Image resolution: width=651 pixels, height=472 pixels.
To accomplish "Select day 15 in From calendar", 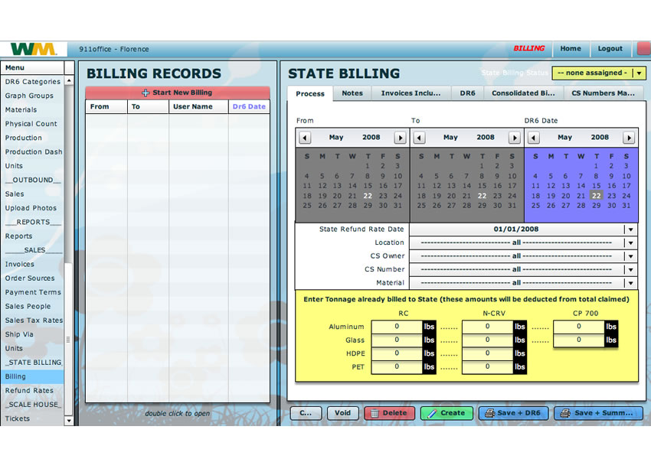I will pos(368,186).
